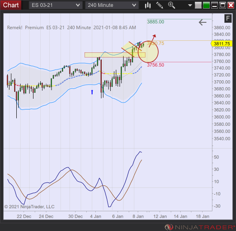Image resolution: width=236 pixels, height=231 pixels.
Task: Open the ES 03-21 instrument dropdown
Action: point(56,5)
